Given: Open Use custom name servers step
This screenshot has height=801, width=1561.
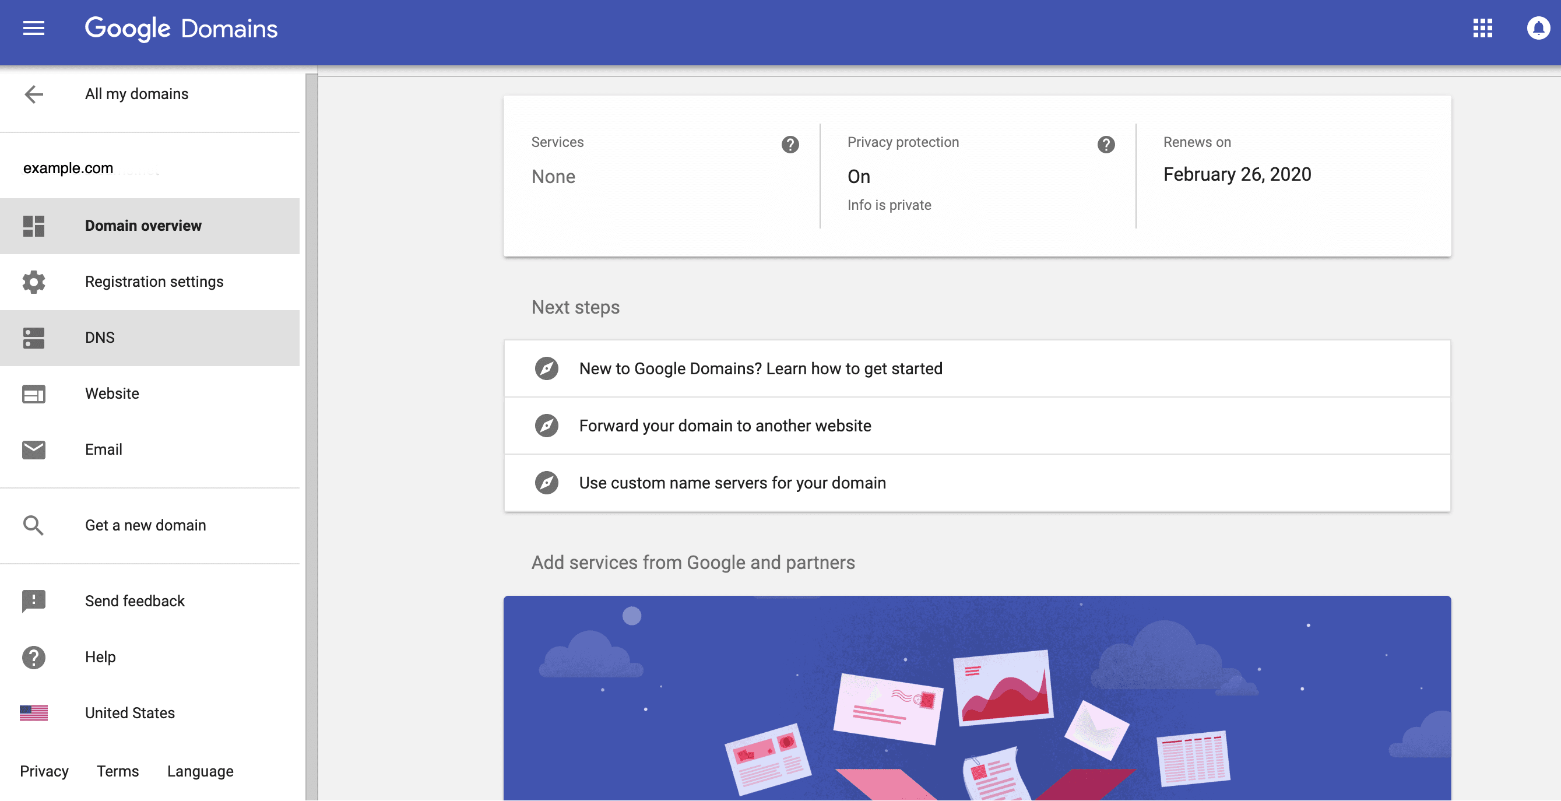Looking at the screenshot, I should pyautogui.click(x=732, y=482).
